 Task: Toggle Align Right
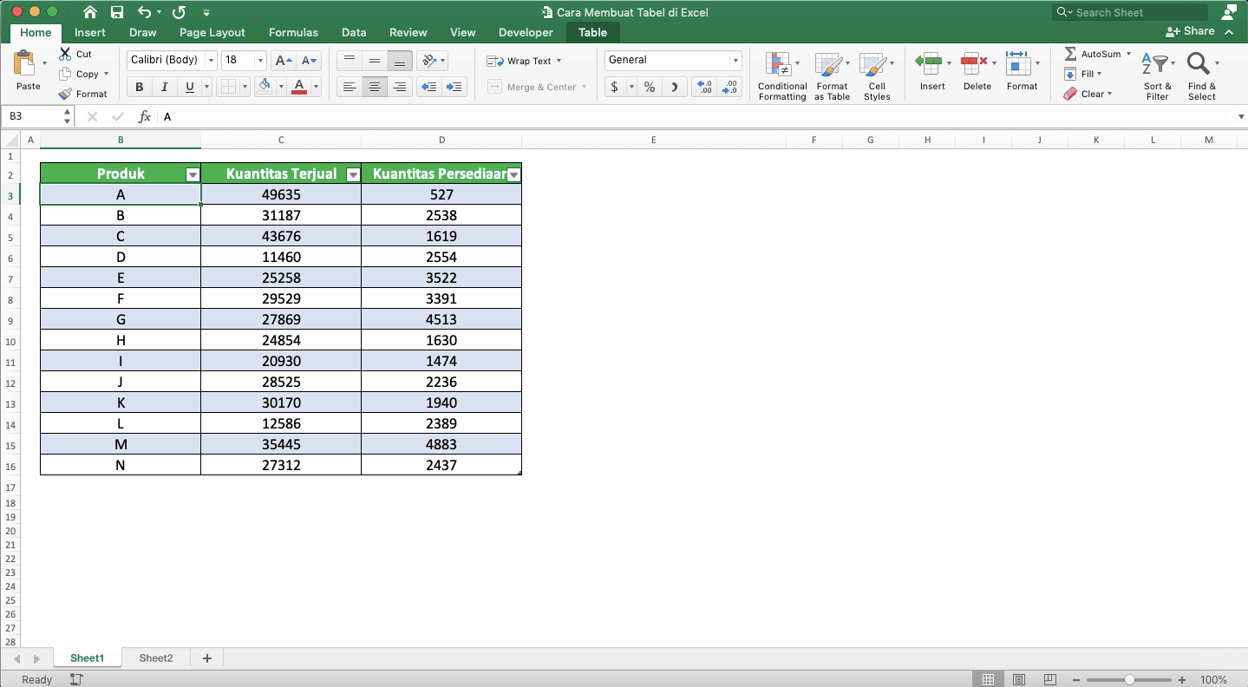click(x=400, y=87)
